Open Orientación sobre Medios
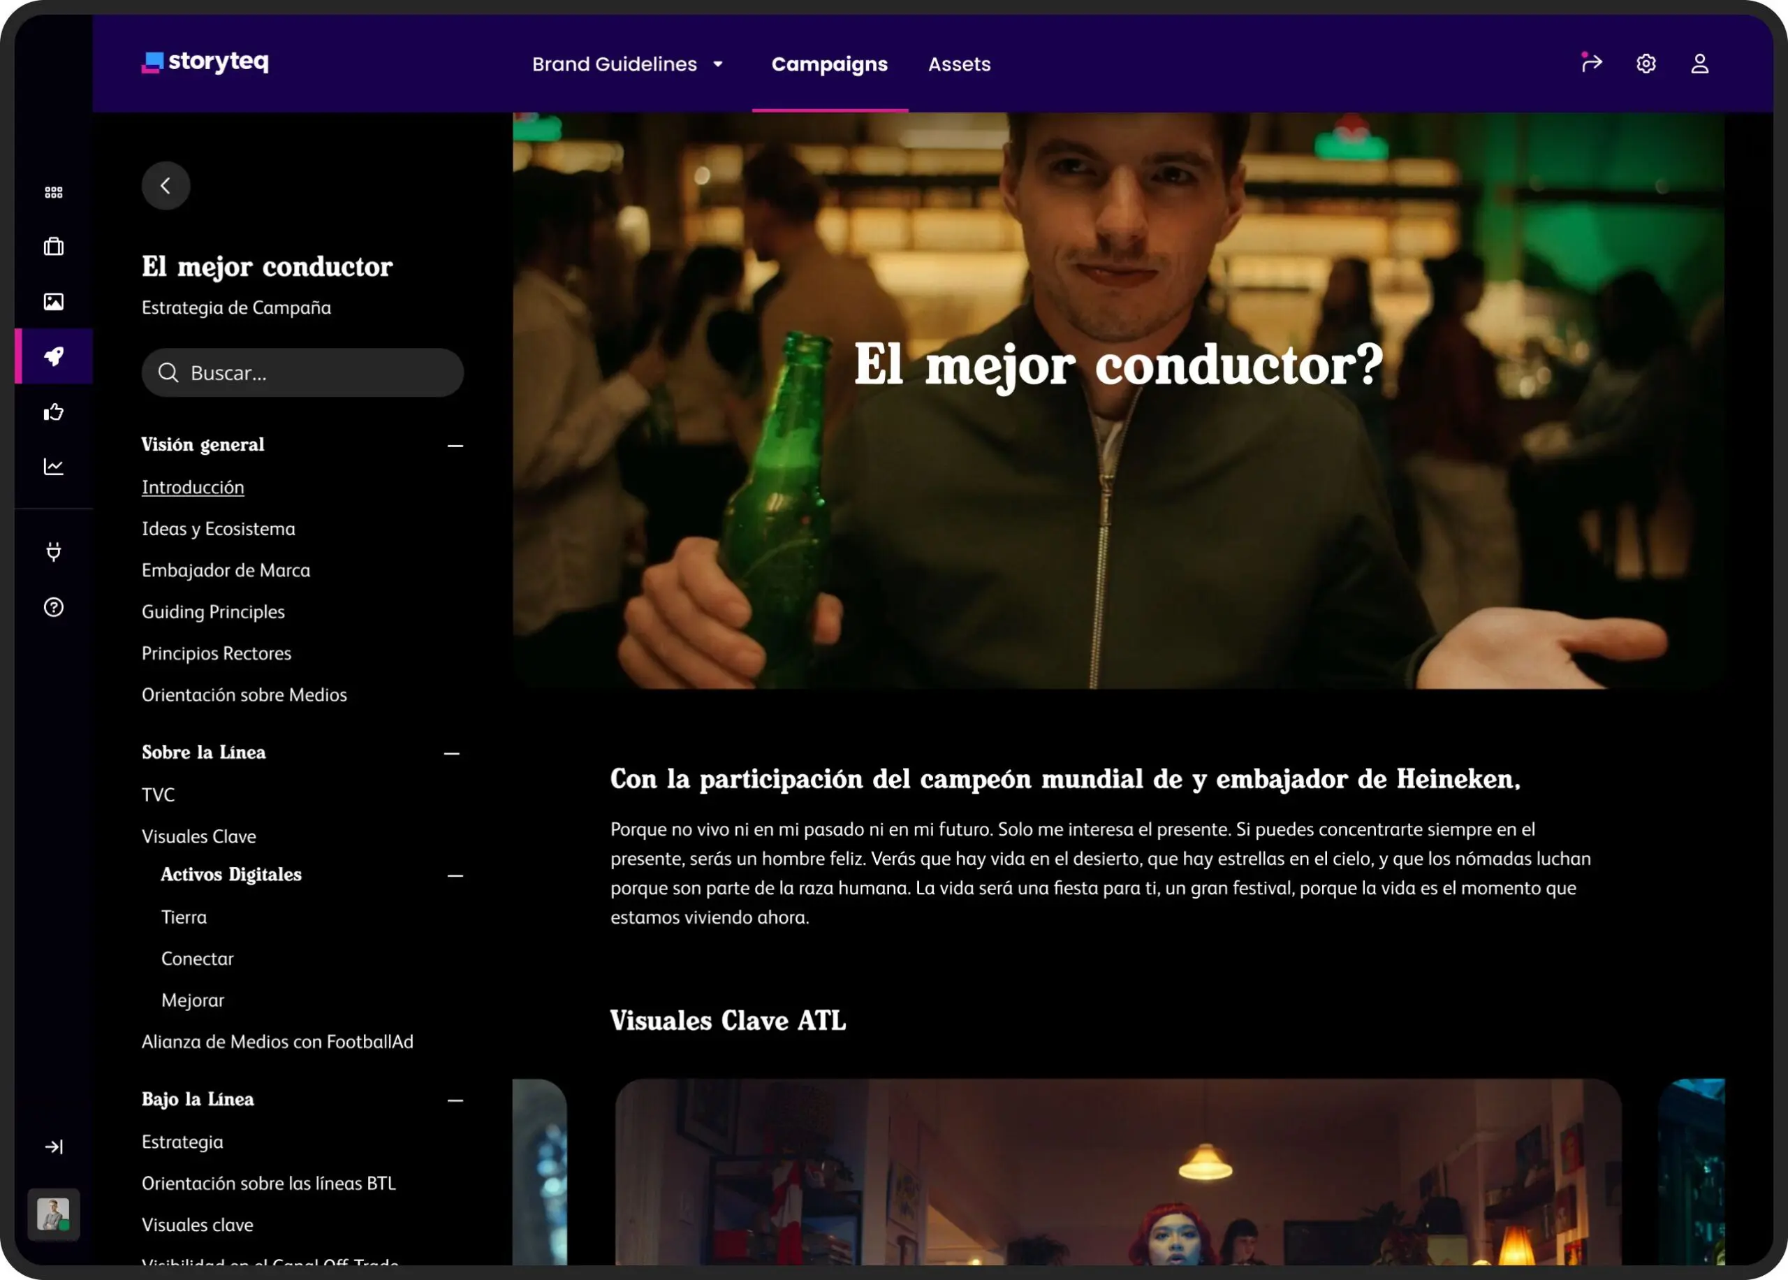This screenshot has height=1280, width=1788. [244, 694]
